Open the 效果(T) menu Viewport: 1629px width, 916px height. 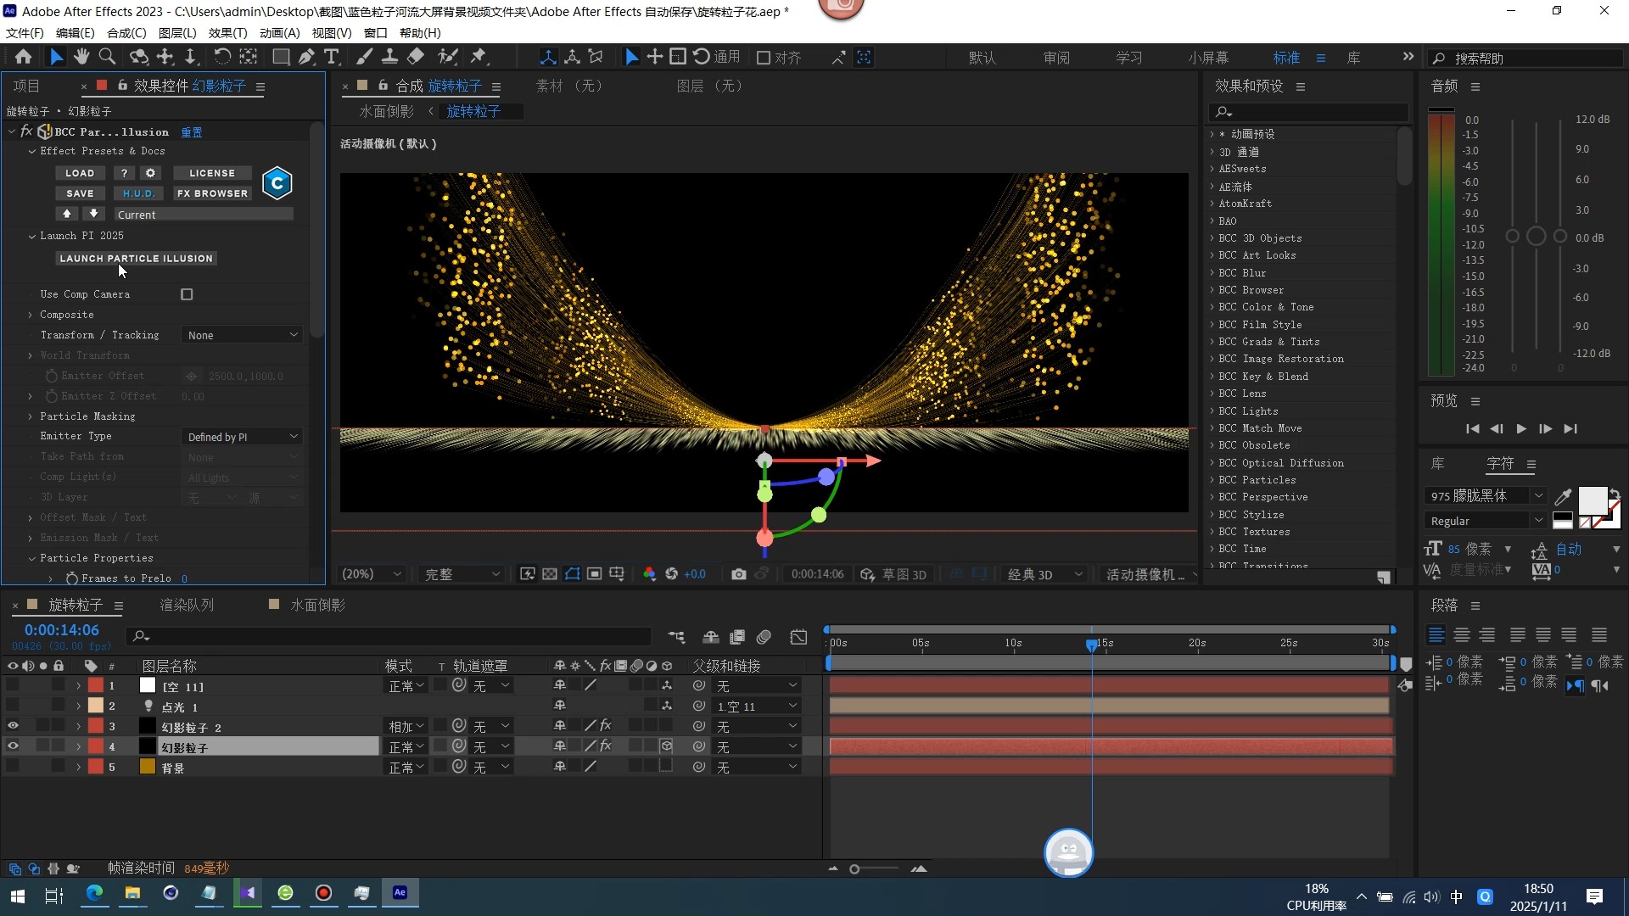[227, 33]
